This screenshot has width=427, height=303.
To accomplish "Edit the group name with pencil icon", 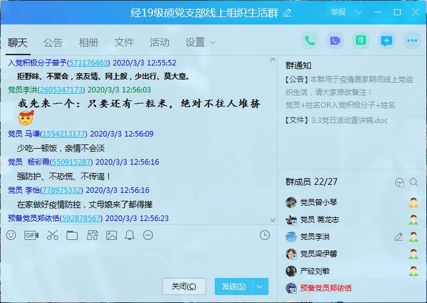I will (288, 12).
